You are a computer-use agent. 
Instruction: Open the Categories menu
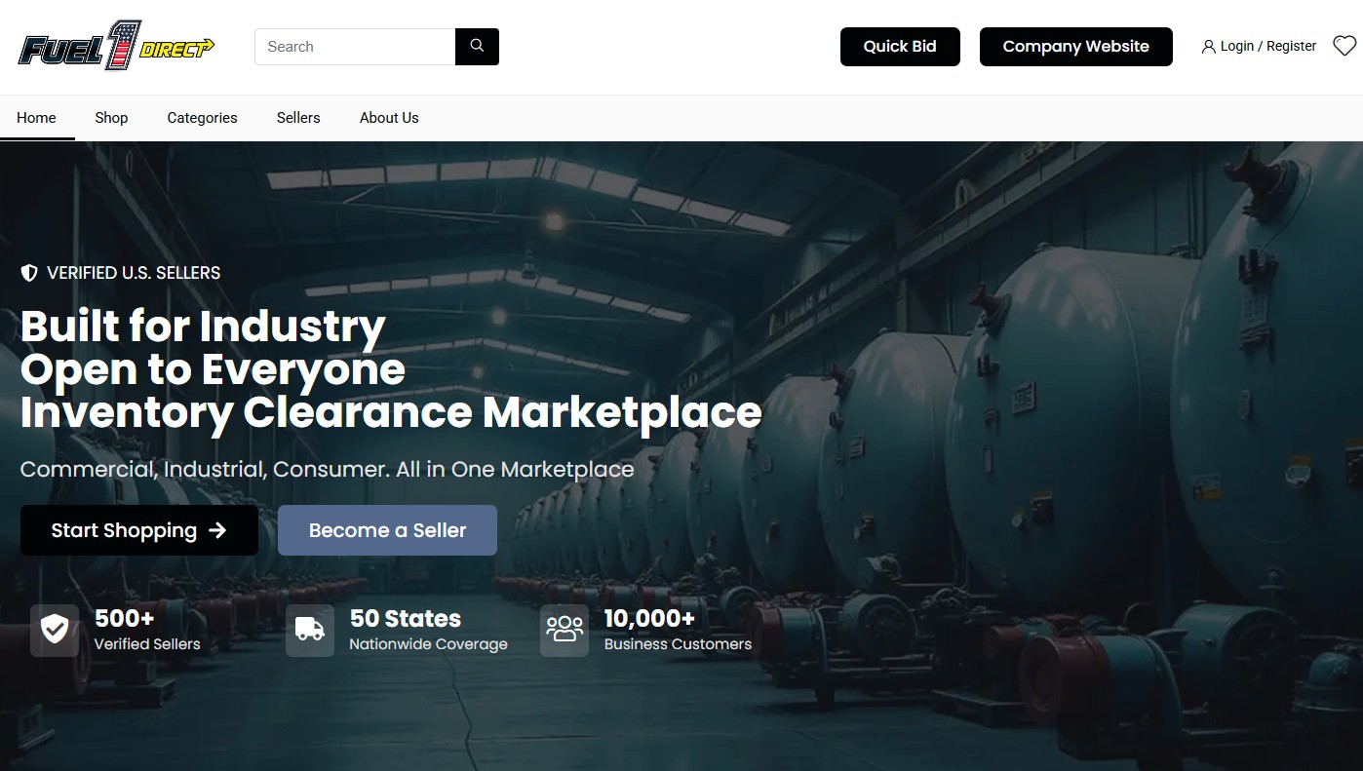(x=202, y=117)
